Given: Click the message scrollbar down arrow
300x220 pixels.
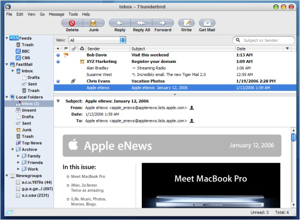Looking at the screenshot, I should tap(293, 205).
